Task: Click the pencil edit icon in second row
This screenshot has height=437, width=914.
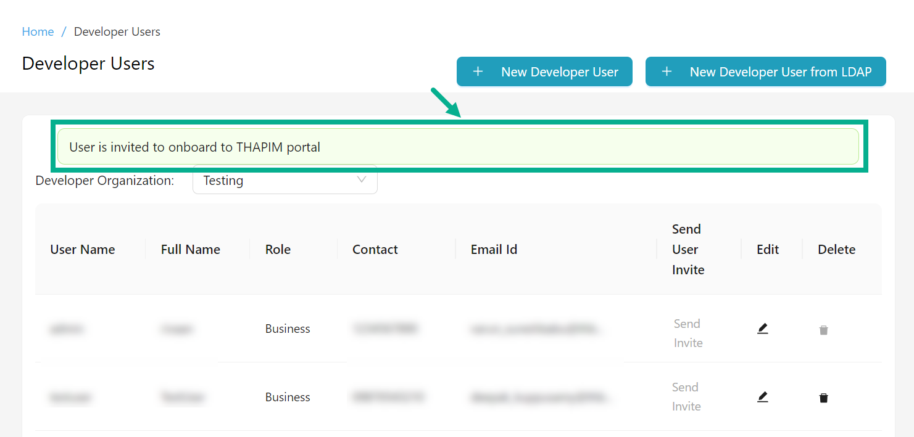Action: (x=762, y=398)
